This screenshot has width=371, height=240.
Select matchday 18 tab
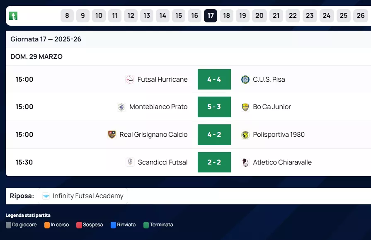point(226,16)
